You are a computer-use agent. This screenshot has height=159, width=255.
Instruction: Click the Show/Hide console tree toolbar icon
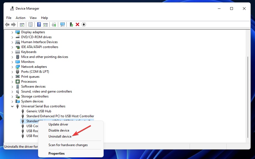tap(22, 24)
